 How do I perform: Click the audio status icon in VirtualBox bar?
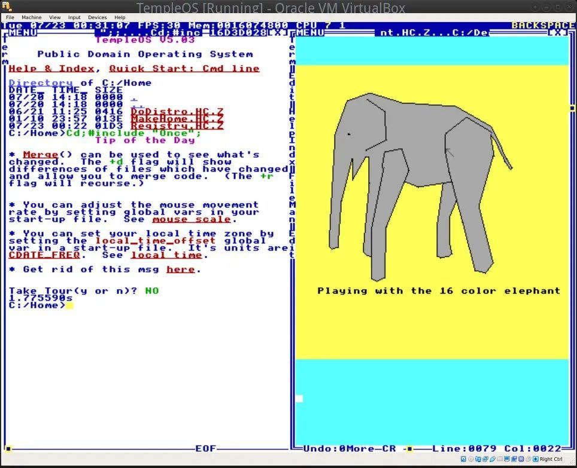point(478,459)
